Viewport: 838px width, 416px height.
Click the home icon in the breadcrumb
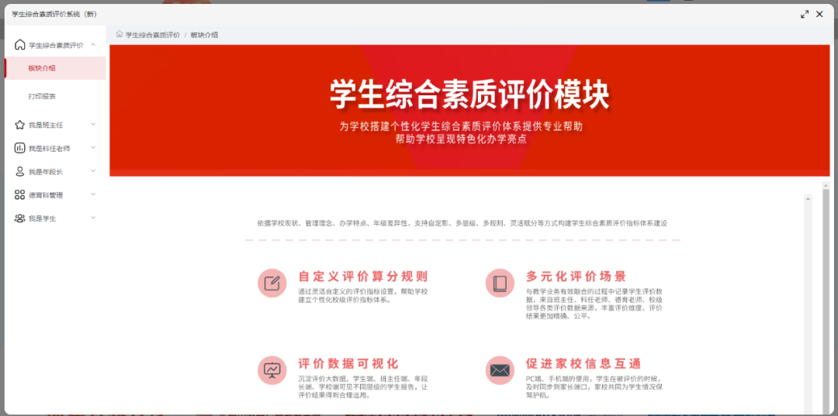(x=119, y=35)
